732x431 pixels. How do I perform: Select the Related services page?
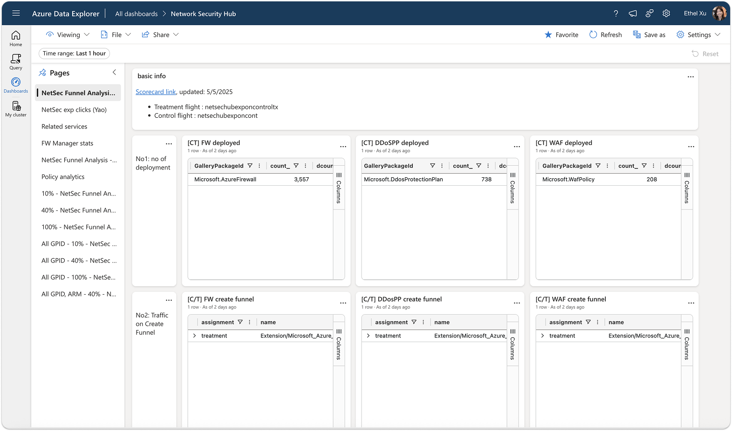(x=78, y=127)
